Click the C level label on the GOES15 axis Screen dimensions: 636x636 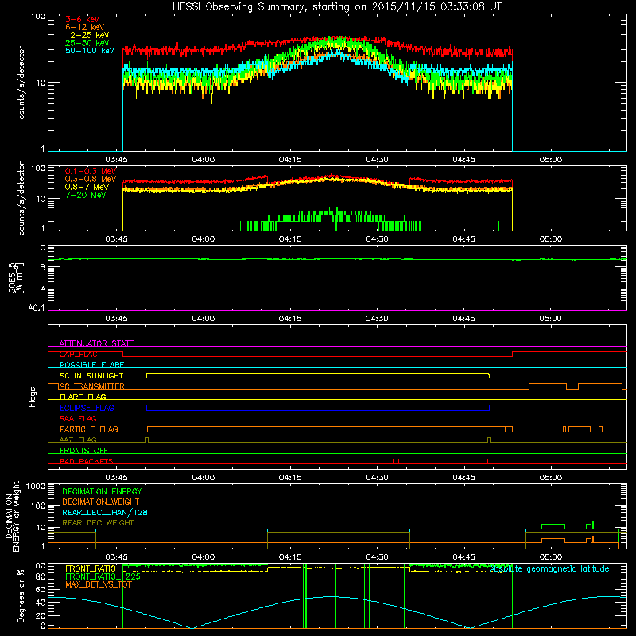click(43, 248)
